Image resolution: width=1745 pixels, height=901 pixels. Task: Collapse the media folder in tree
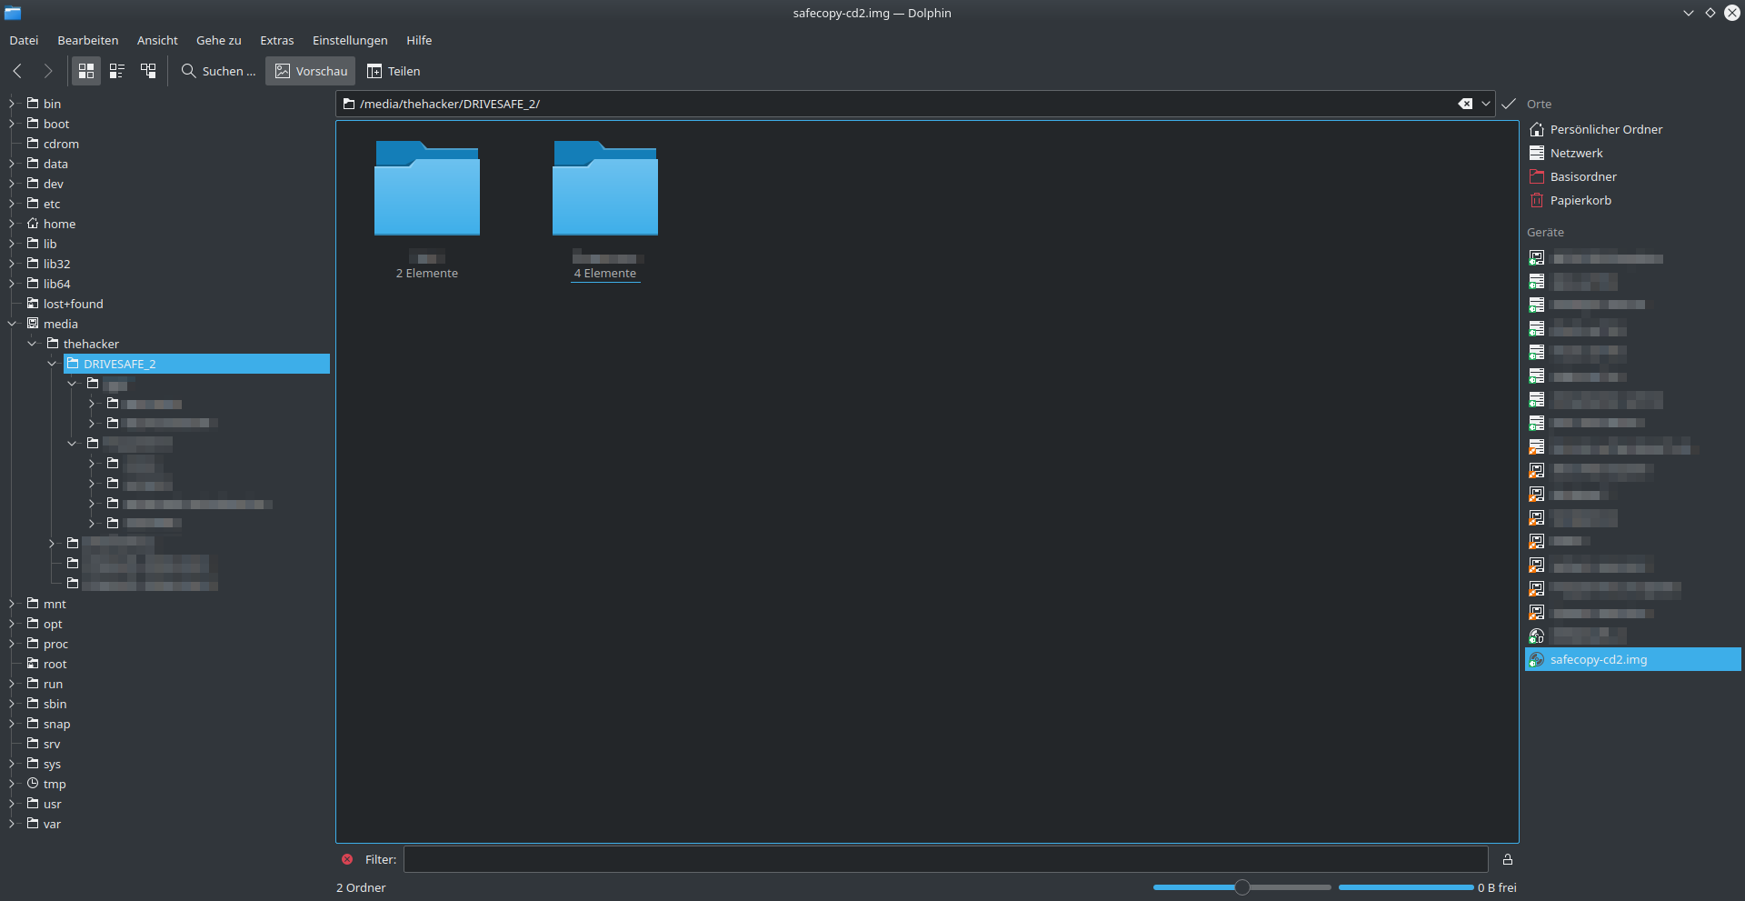[12, 324]
